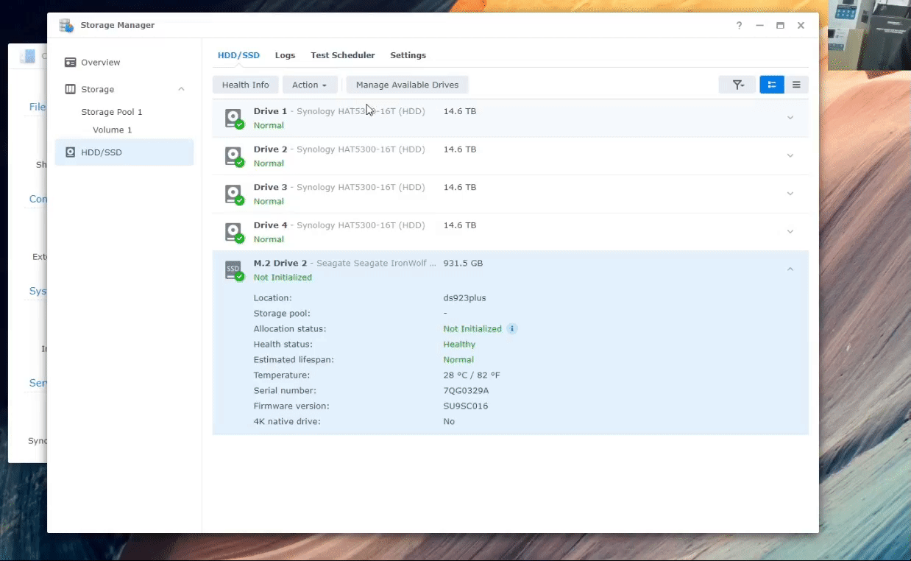Click serial number 7QG0329A
The height and width of the screenshot is (561, 911).
[466, 391]
